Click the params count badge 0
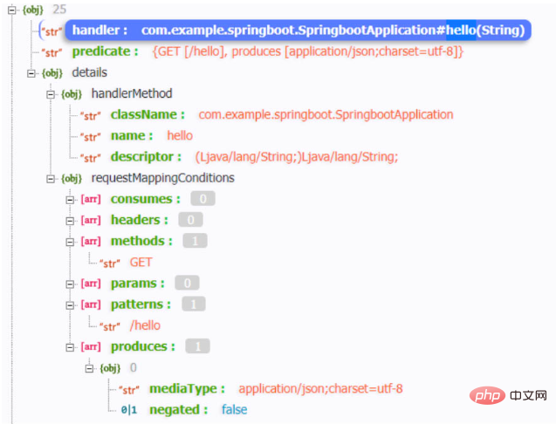 (187, 284)
